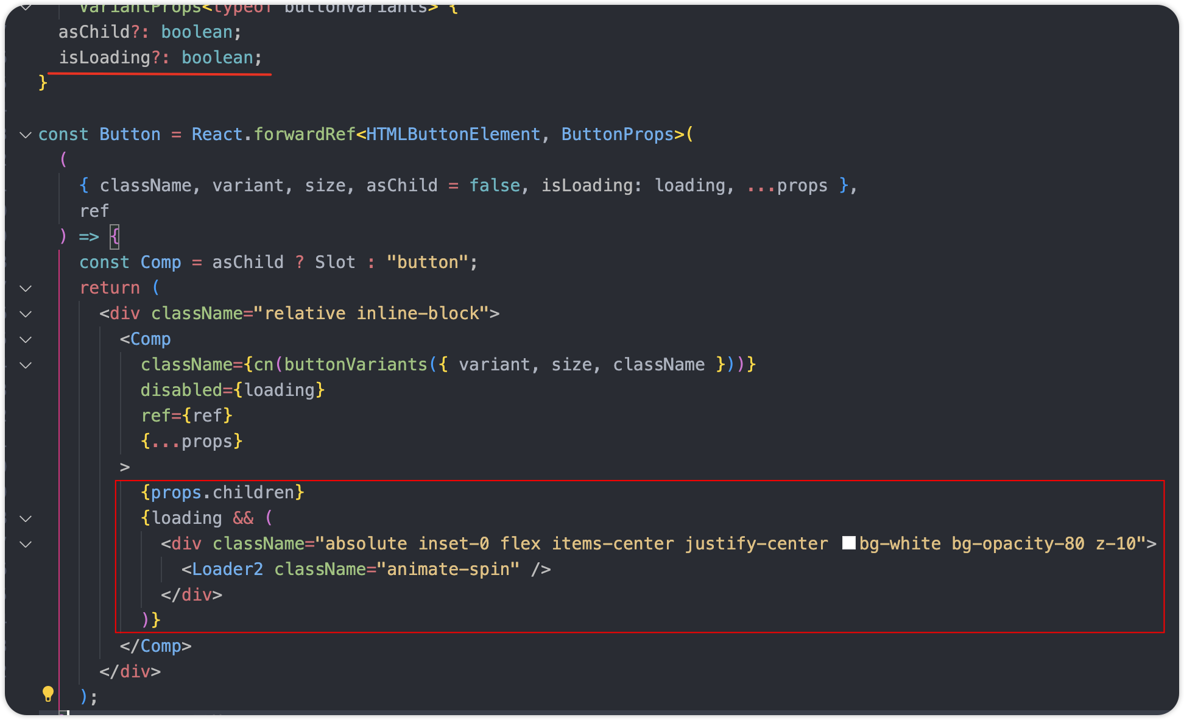Click the isLoading property in interface
Screen dimensions: 1184x720
(104, 57)
